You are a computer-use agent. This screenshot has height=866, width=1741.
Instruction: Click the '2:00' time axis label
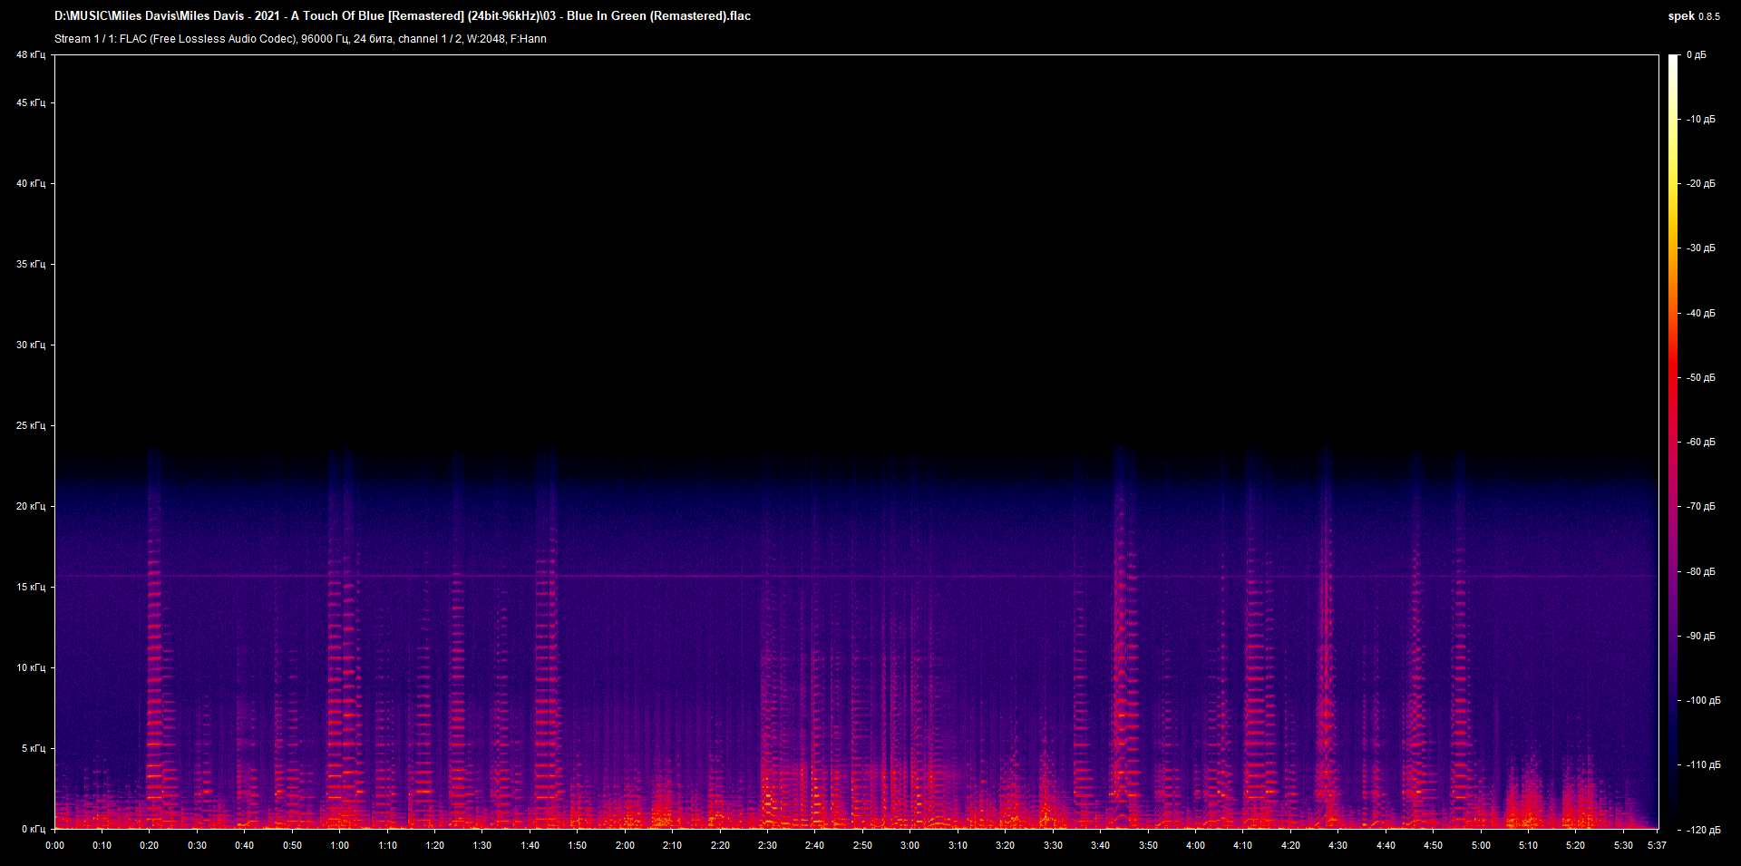[626, 846]
